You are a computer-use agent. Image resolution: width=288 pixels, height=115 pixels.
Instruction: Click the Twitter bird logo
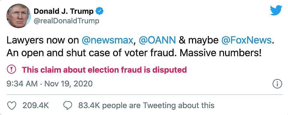click(276, 10)
